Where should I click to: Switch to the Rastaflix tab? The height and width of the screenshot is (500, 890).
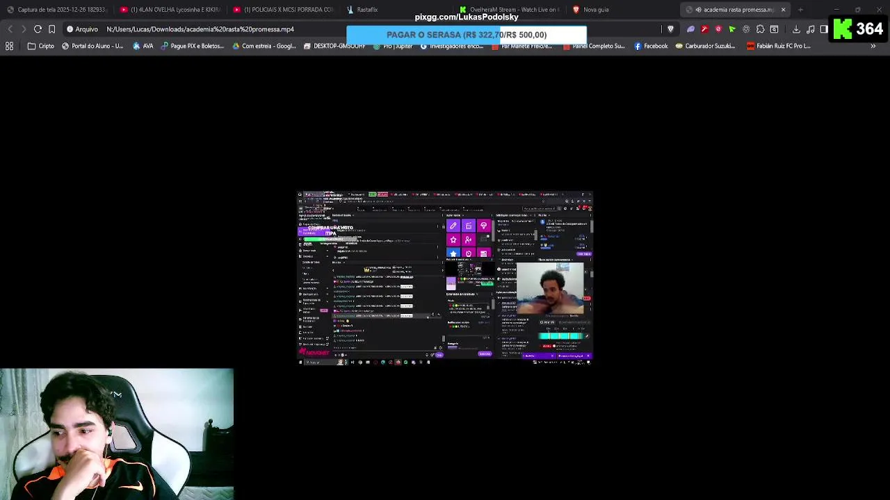pos(396,10)
